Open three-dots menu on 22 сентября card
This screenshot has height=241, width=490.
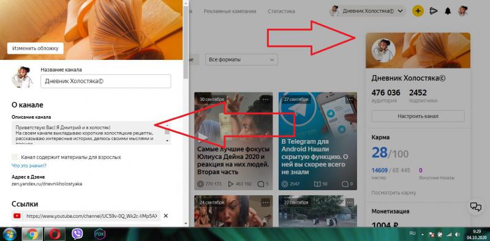click(x=350, y=202)
